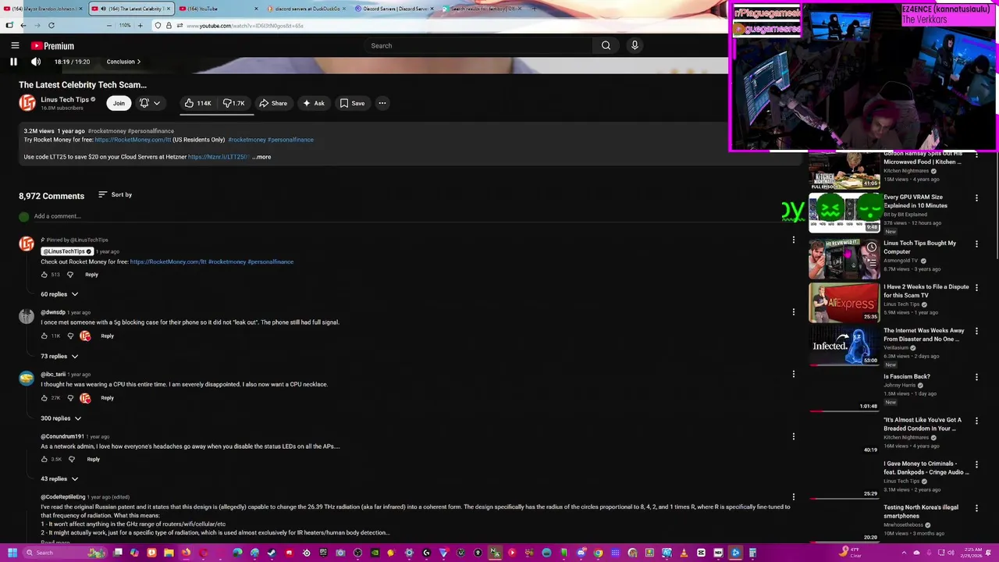Open notification bell dropdown for the channel
The height and width of the screenshot is (562, 999).
click(x=150, y=103)
